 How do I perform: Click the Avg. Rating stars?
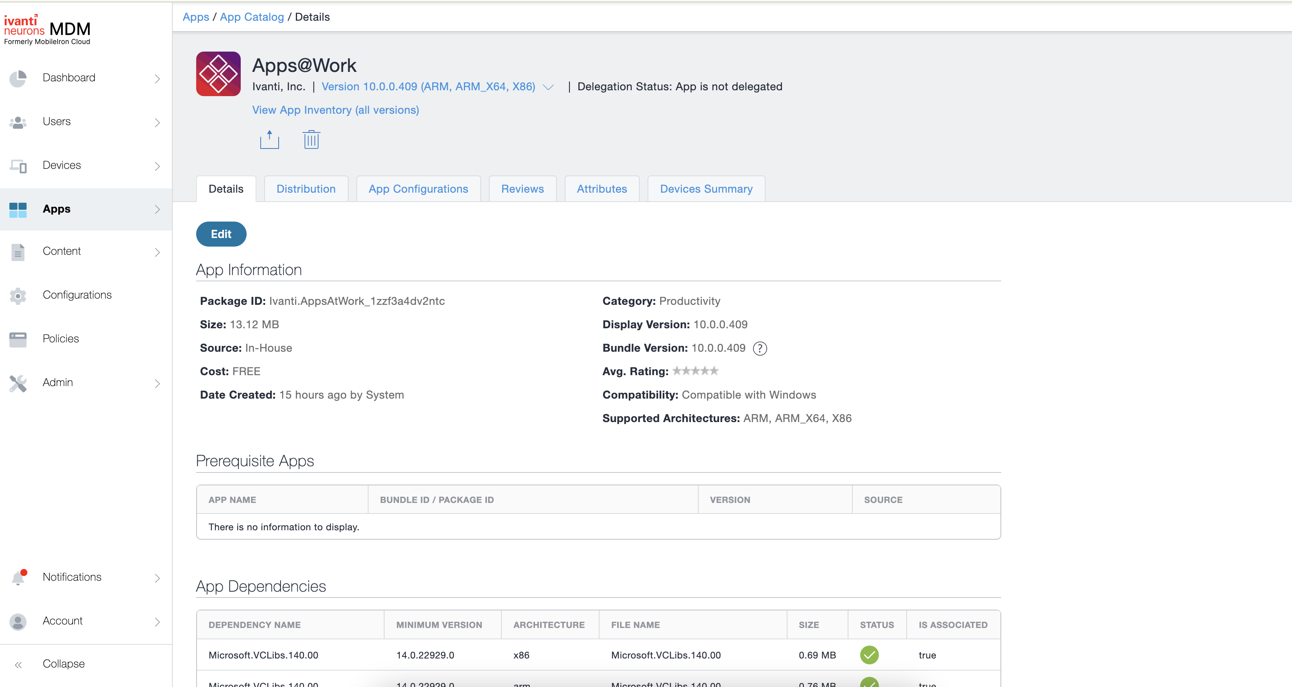695,371
